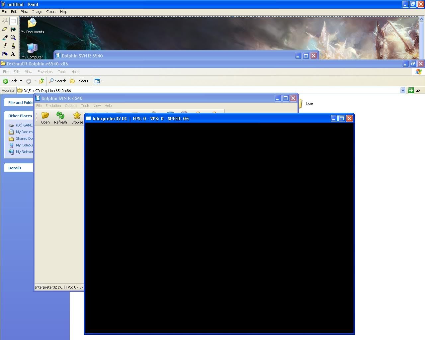Select the Pencil tool in Paint
This screenshot has width=425, height=340.
[x=5, y=46]
